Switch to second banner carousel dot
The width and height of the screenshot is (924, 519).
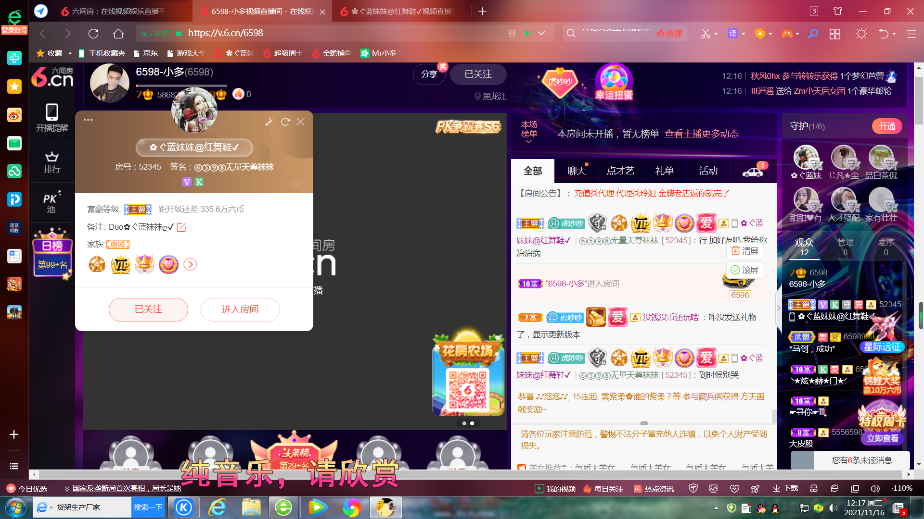(472, 423)
